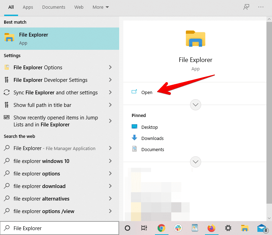Click the search icon next to file explorer options /view
The width and height of the screenshot is (272, 235).
7,211
